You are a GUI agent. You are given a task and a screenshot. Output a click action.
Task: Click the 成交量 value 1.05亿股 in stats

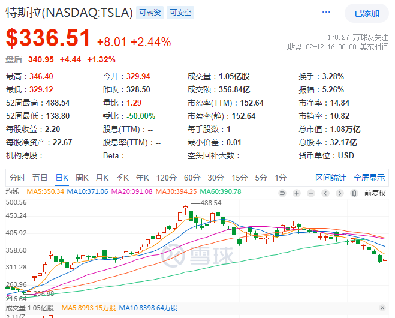click(x=234, y=76)
